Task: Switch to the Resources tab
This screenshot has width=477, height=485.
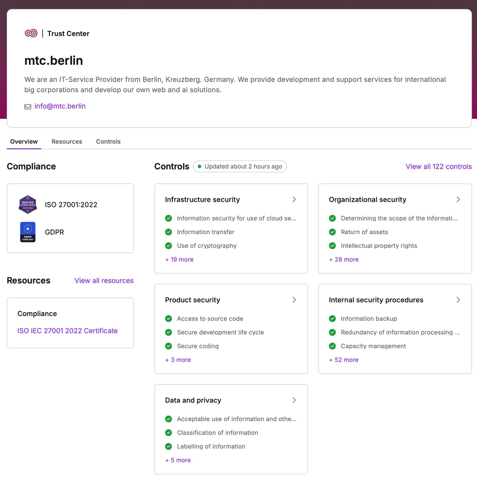Action: 67,142
